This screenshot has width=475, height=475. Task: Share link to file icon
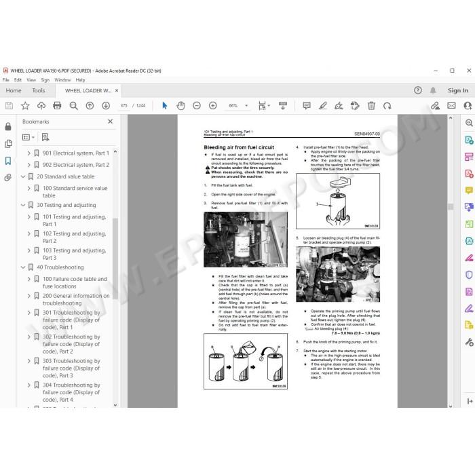click(x=436, y=105)
